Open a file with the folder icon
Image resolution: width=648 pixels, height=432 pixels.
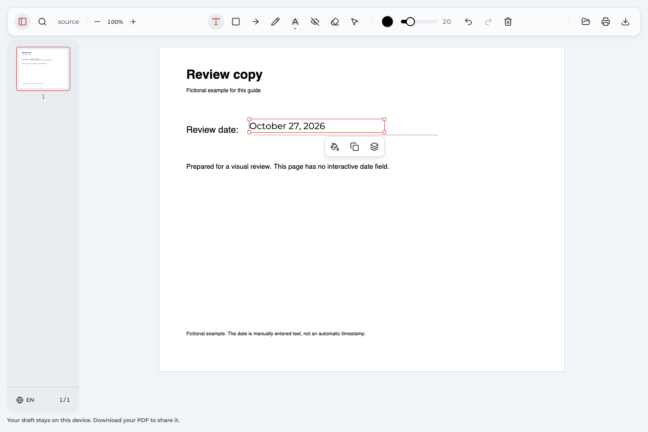586,22
